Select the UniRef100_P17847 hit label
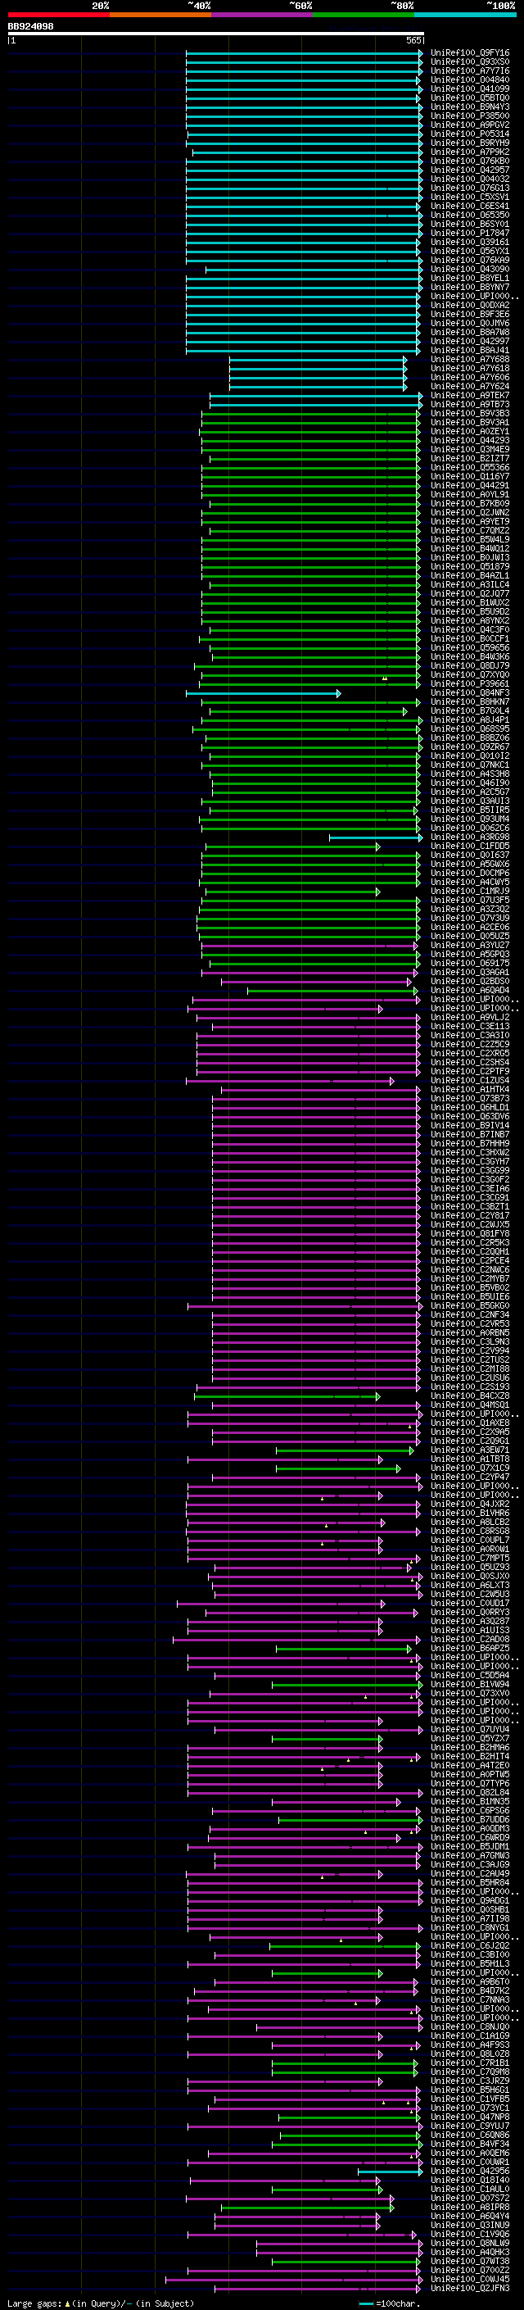524x2310 pixels. [470, 234]
